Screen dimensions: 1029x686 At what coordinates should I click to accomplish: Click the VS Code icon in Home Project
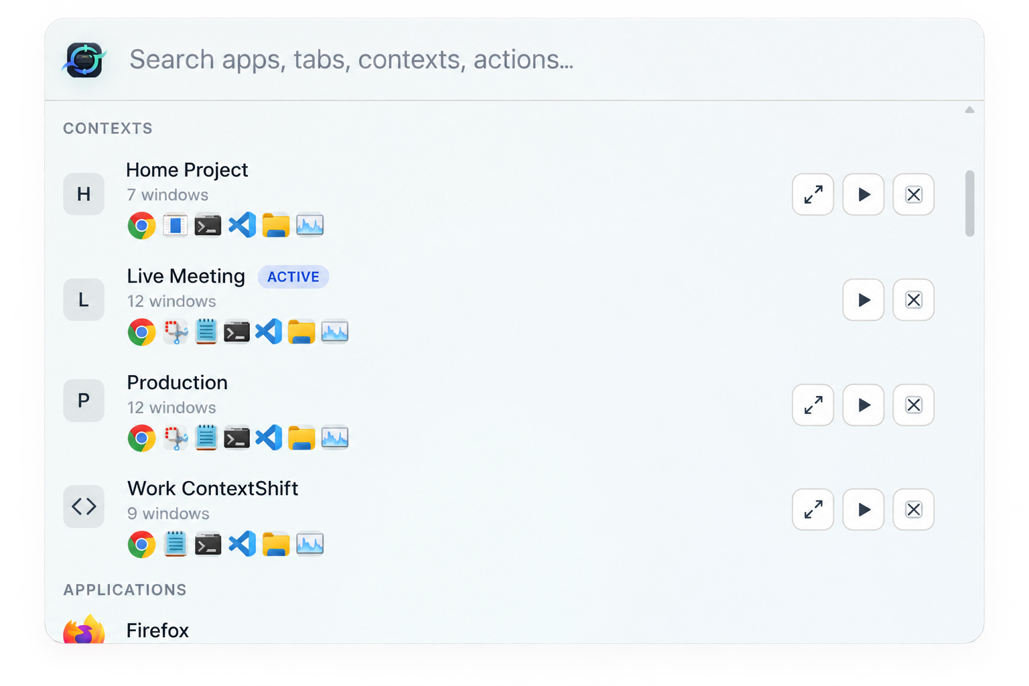(242, 225)
